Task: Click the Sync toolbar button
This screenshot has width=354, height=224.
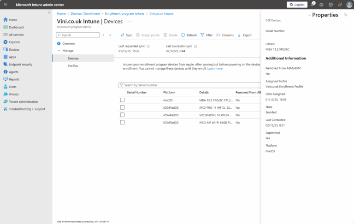Action: 126,35
